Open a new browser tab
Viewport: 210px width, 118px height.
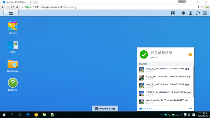[x=36, y=2]
